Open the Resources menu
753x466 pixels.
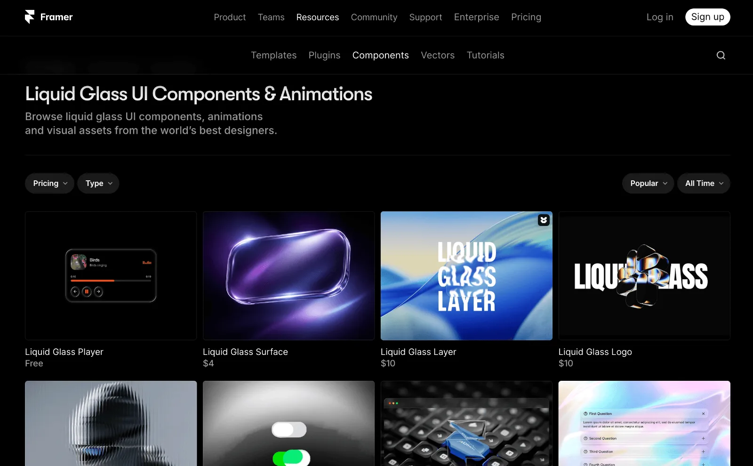pyautogui.click(x=318, y=17)
